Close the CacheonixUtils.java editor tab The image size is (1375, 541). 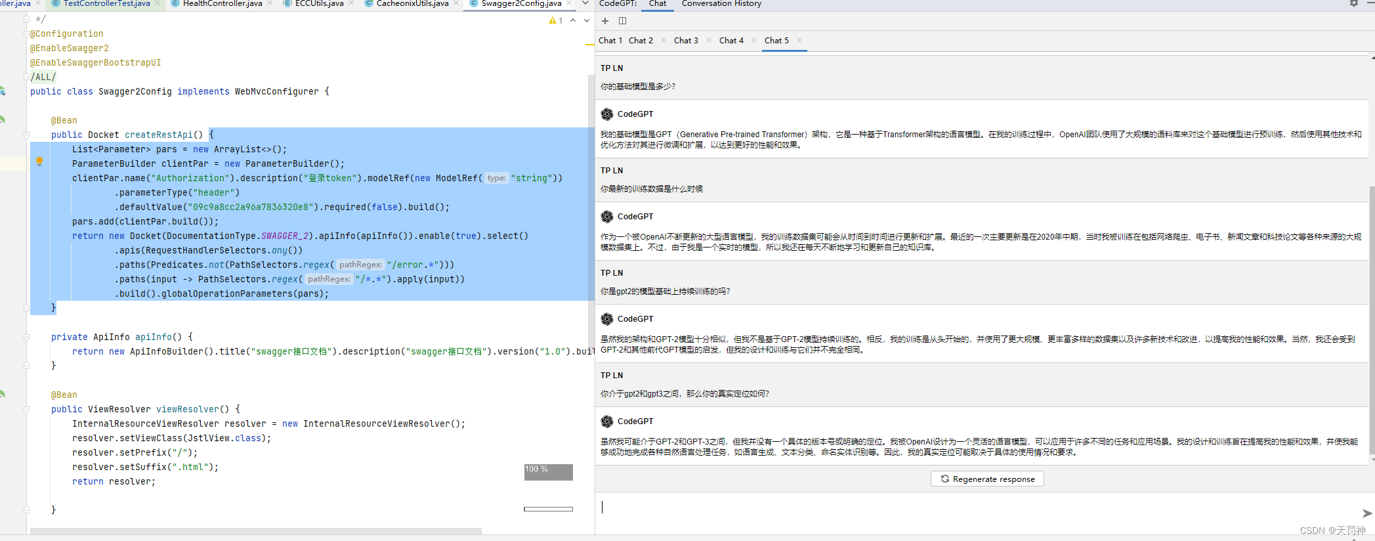coord(456,3)
